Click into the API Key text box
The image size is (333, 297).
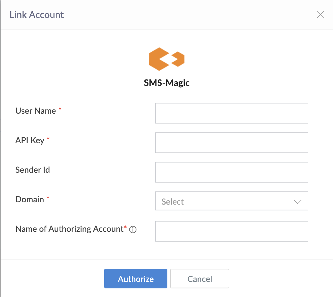231,143
